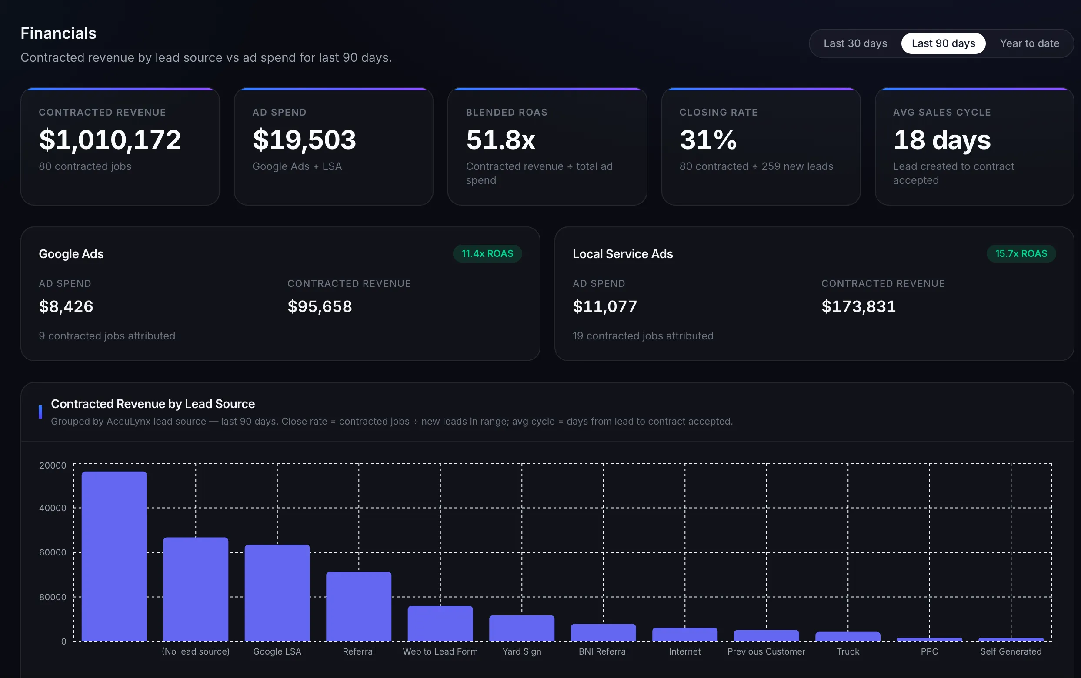Click the Google LSA axis label
Image resolution: width=1081 pixels, height=678 pixels.
277,651
